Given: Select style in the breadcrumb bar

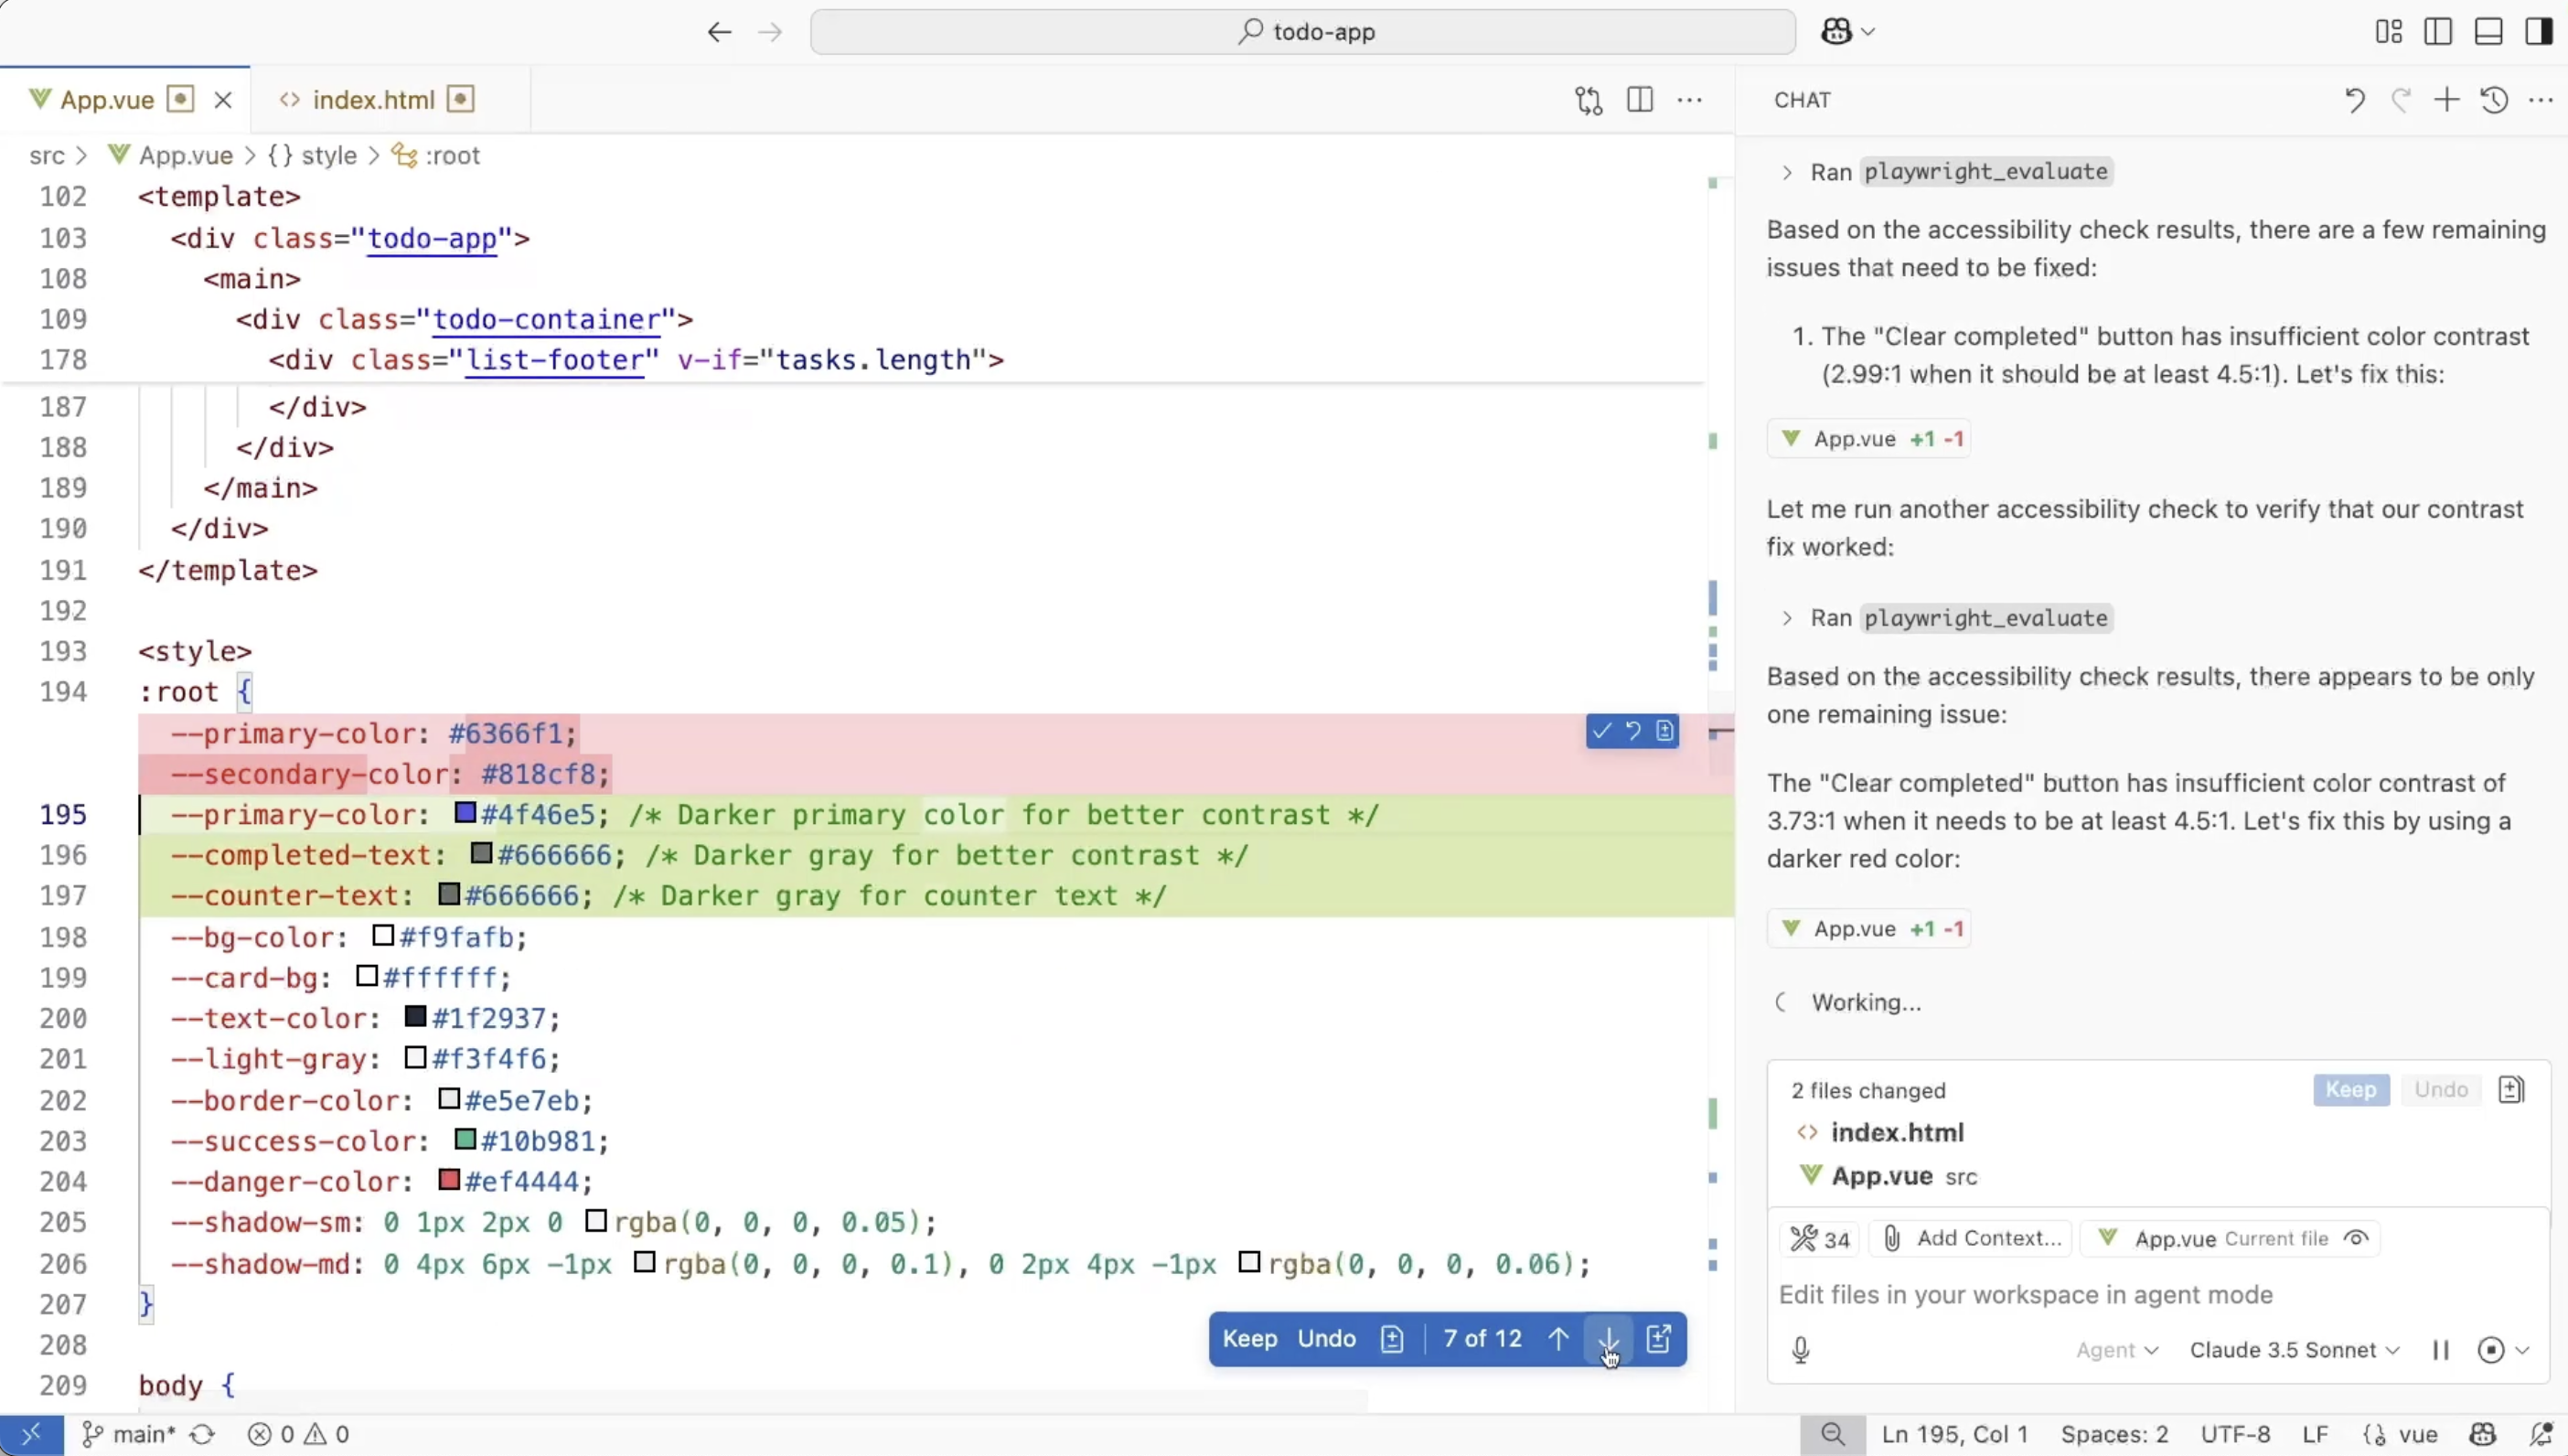Looking at the screenshot, I should (x=330, y=155).
